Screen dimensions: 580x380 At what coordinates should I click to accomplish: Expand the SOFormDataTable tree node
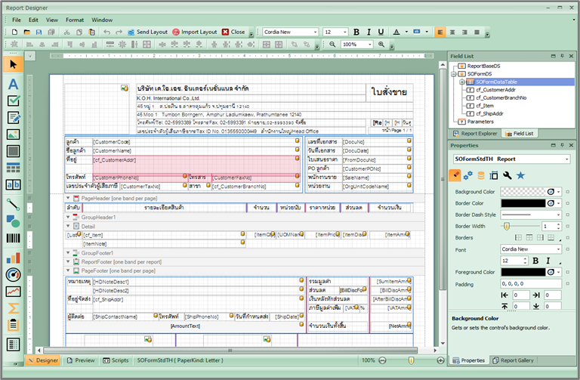point(462,82)
